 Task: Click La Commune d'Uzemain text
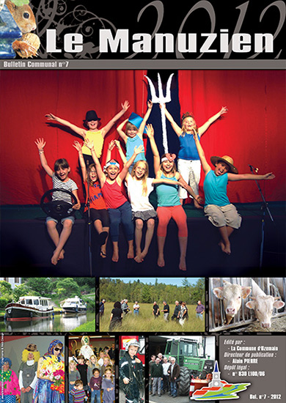(254, 349)
